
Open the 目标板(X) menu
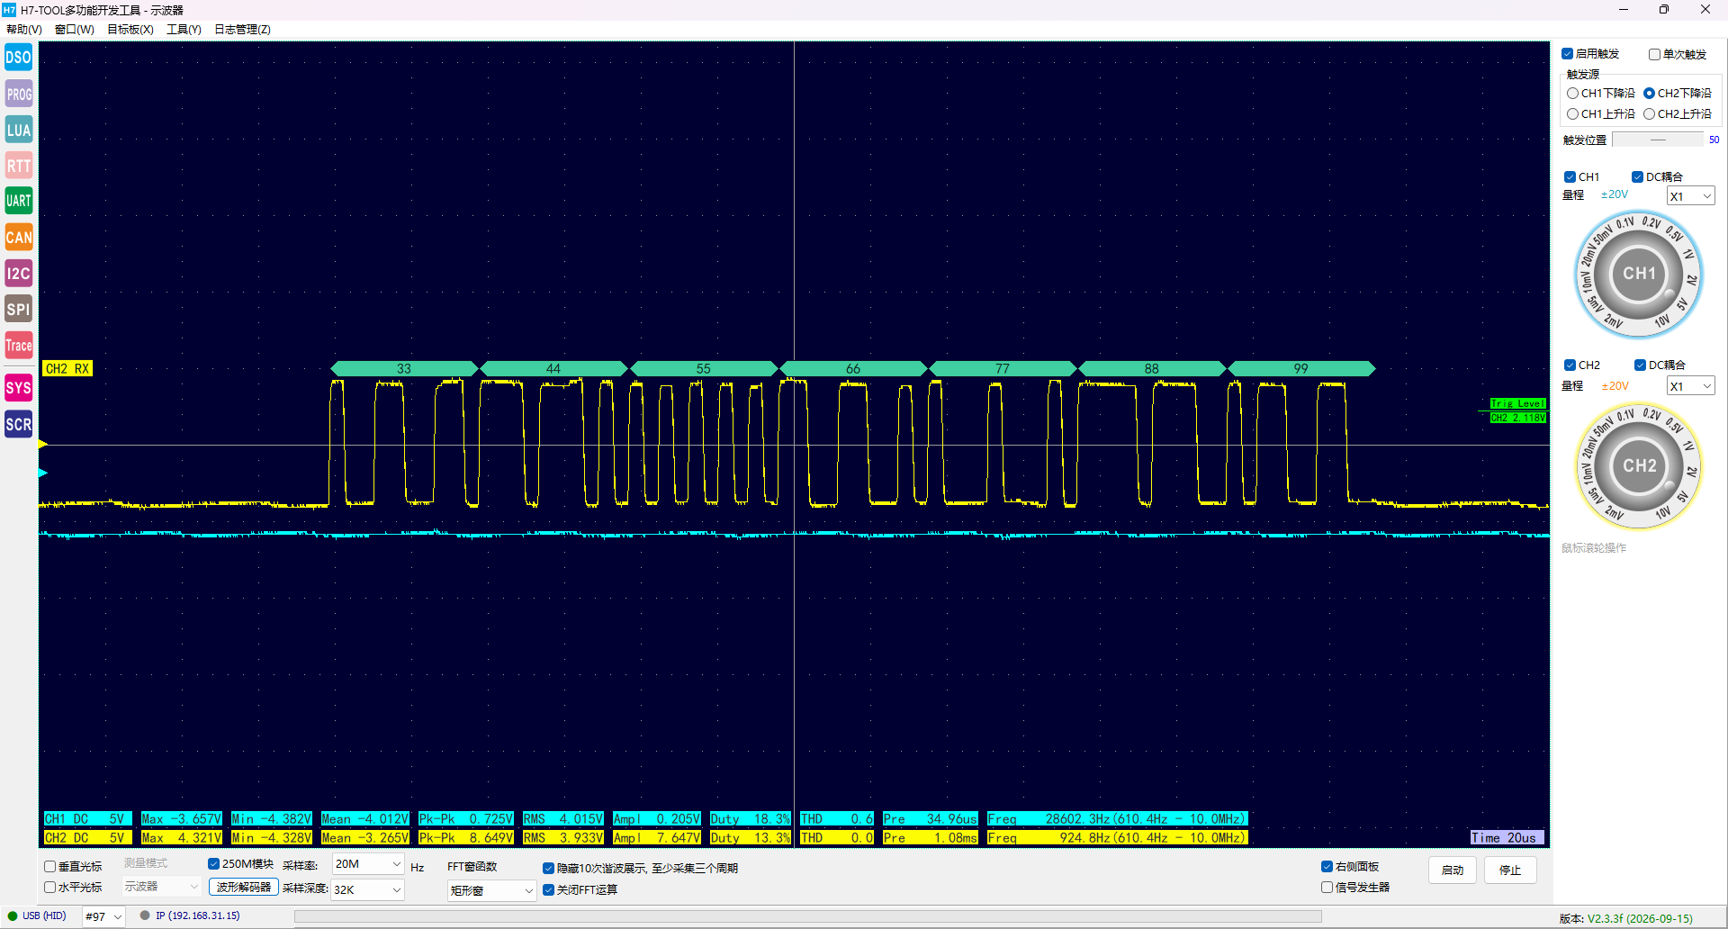[x=130, y=30]
